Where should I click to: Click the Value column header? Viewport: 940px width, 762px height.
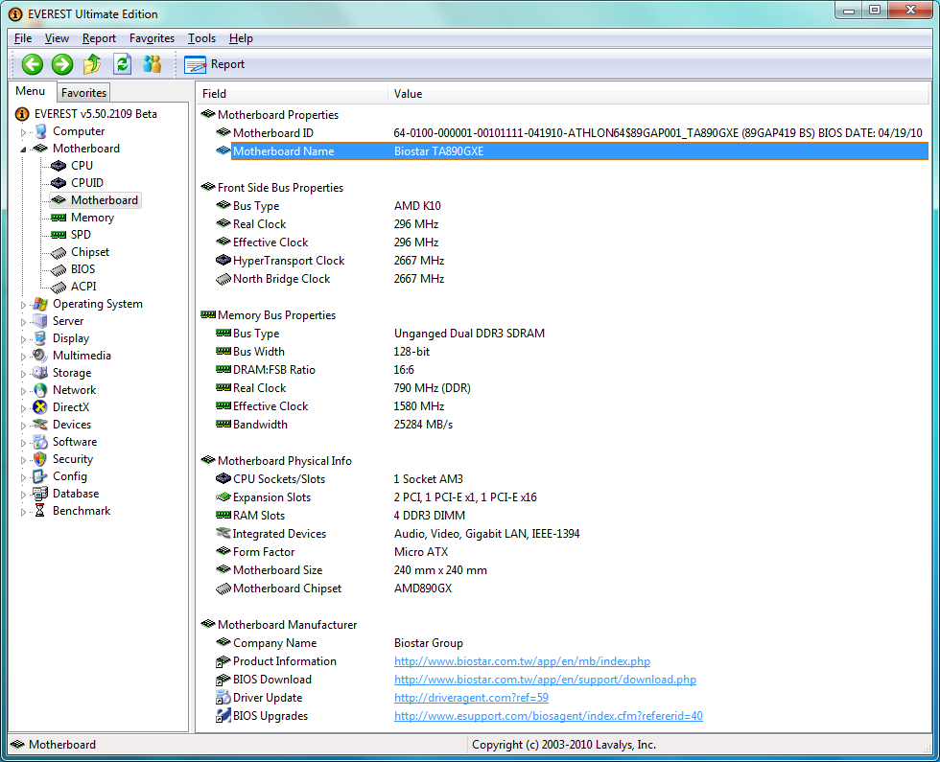click(658, 94)
